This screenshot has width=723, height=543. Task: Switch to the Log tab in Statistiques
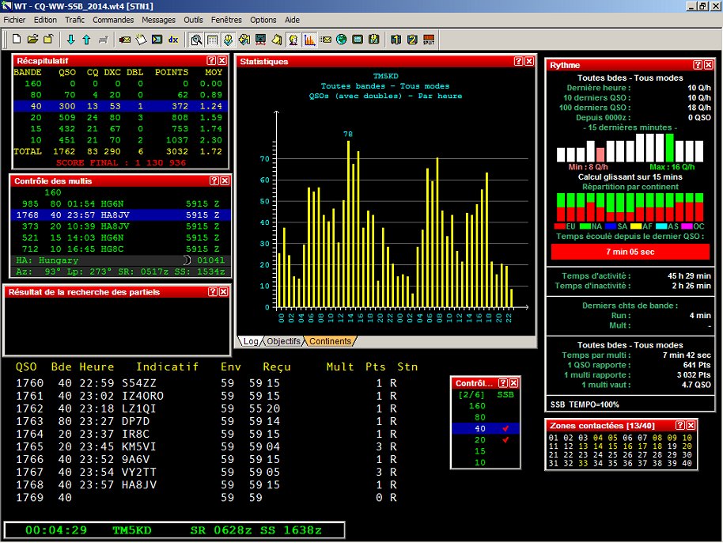point(251,341)
